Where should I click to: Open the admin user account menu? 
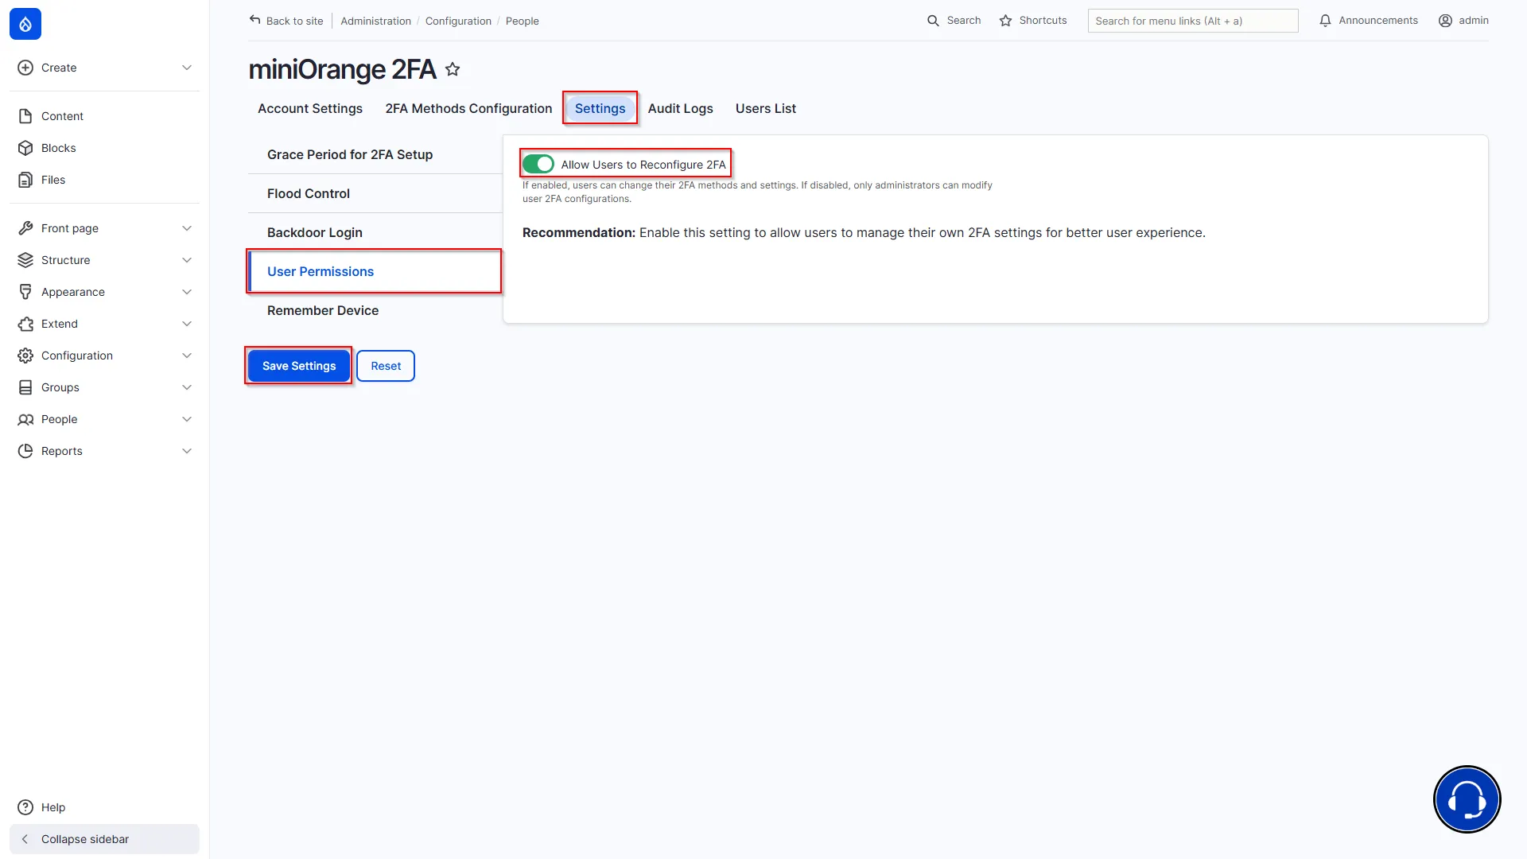[1463, 21]
